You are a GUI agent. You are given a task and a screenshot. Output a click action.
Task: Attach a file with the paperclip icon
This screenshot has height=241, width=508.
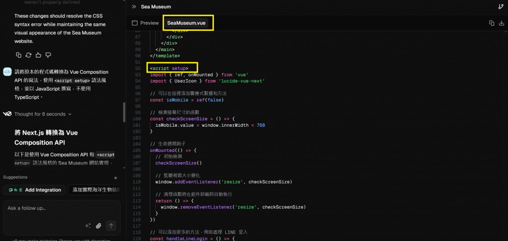tap(99, 226)
